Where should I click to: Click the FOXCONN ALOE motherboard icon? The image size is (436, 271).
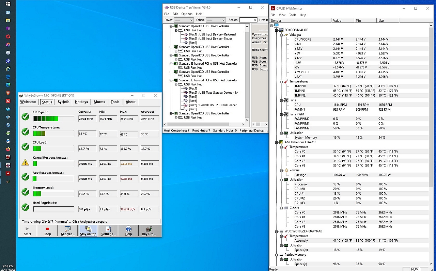click(x=281, y=30)
